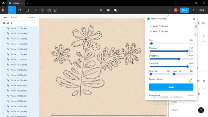
Task: Open the shape tools dropdown arrow
Action: [x=30, y=10]
